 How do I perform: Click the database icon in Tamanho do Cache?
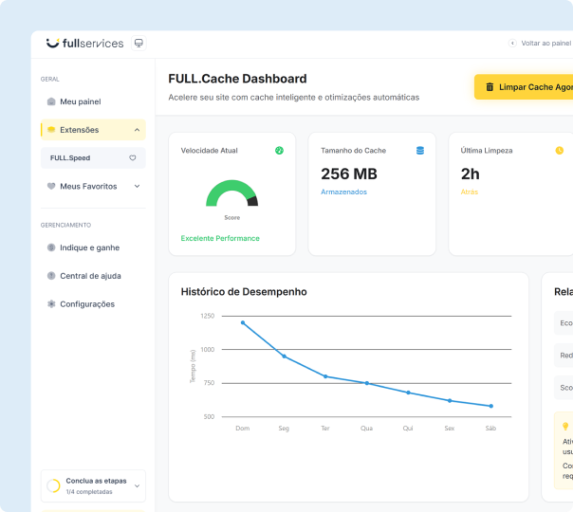pos(419,151)
